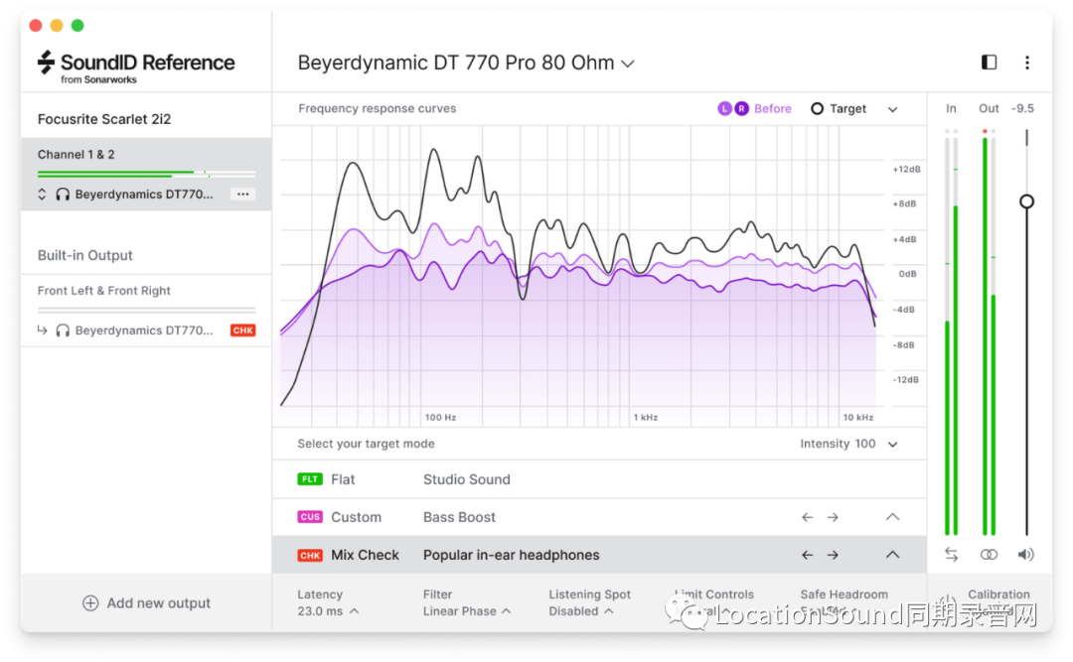
Task: Click the plus icon for Add new output
Action: (90, 602)
